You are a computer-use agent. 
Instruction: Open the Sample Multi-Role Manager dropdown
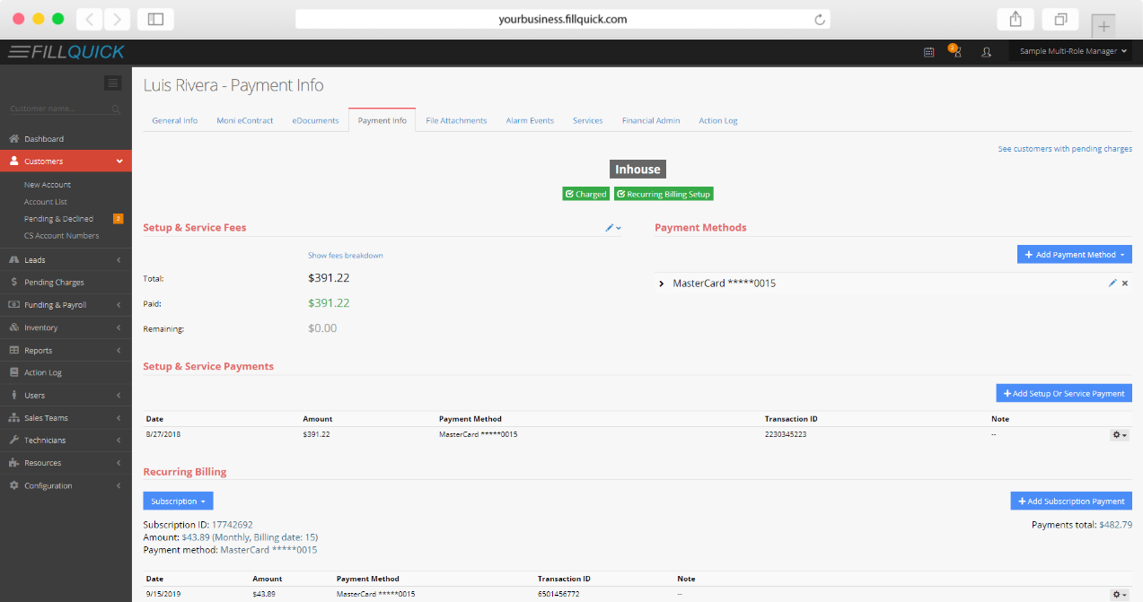(1073, 52)
